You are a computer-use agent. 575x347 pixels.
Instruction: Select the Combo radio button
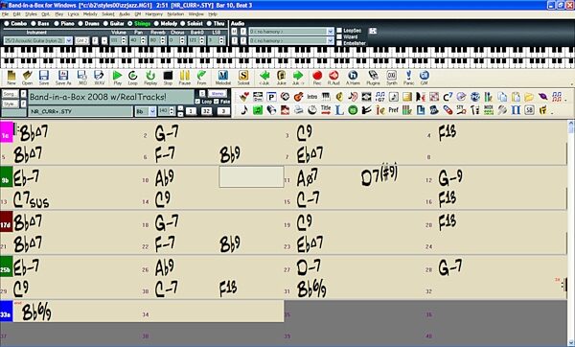click(x=7, y=23)
